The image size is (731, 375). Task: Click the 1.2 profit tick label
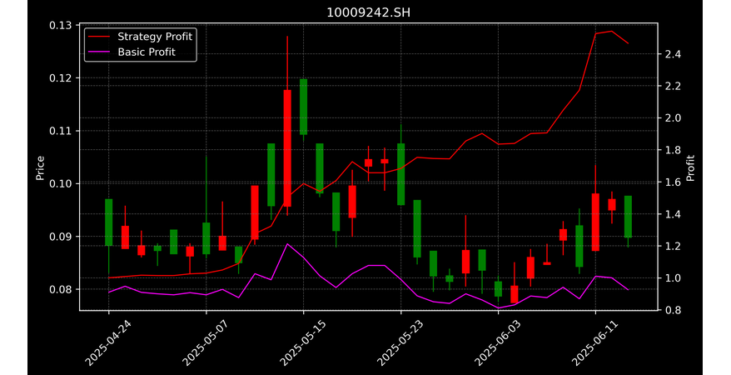pyautogui.click(x=672, y=246)
